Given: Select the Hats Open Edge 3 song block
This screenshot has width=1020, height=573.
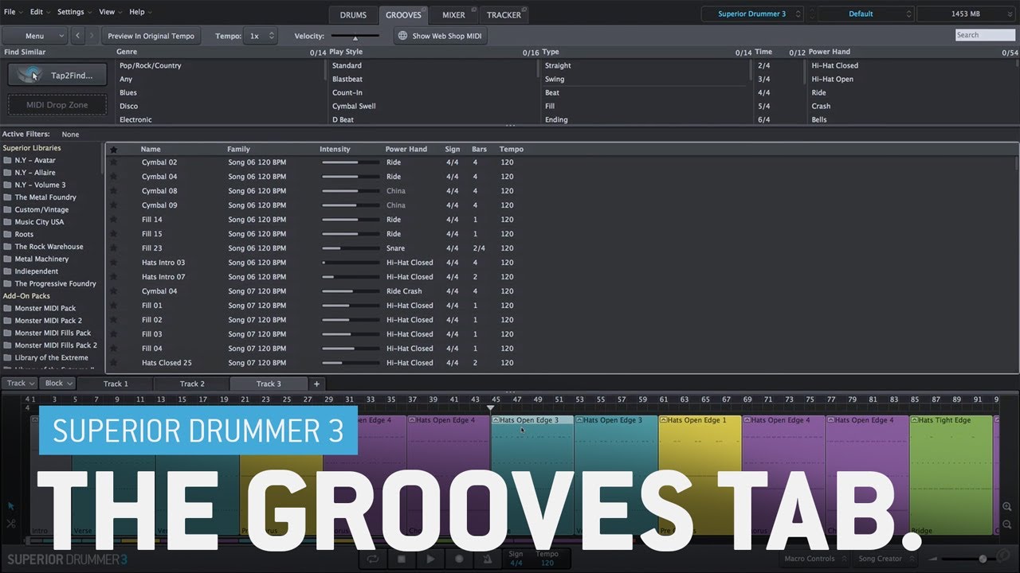Looking at the screenshot, I should (532, 475).
